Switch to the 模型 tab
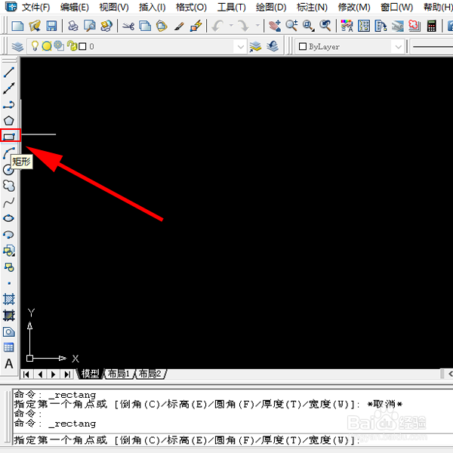Viewport: 453px width, 453px height. 90,374
